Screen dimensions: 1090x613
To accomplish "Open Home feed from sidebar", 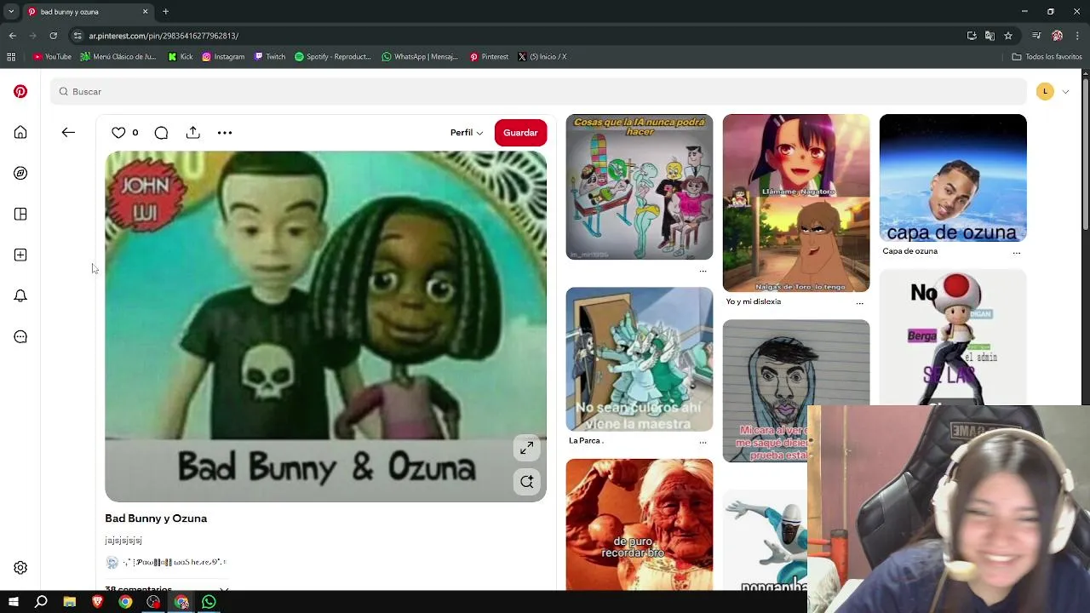I will pos(20,132).
